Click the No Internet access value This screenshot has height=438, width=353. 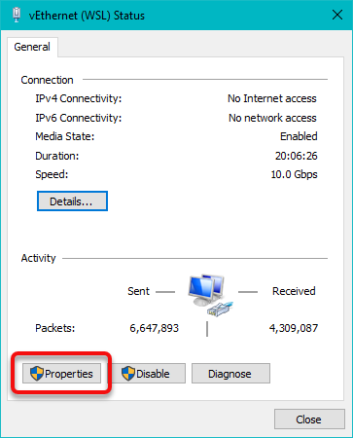point(272,98)
